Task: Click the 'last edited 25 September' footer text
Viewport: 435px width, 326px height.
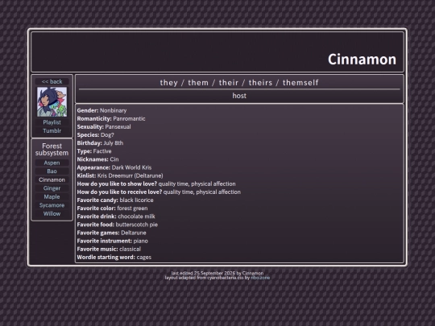Action: click(217, 273)
